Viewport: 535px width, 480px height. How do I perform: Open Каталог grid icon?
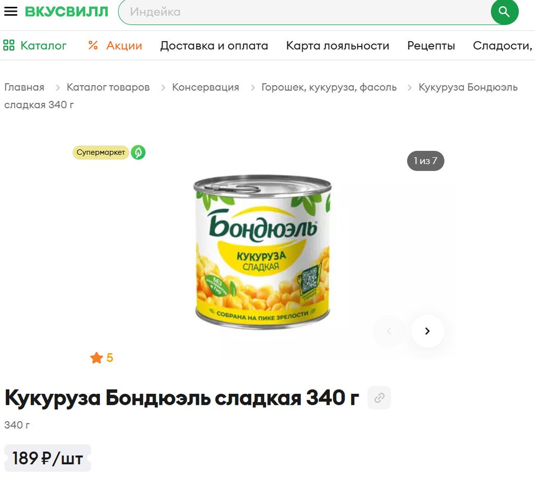[x=9, y=45]
